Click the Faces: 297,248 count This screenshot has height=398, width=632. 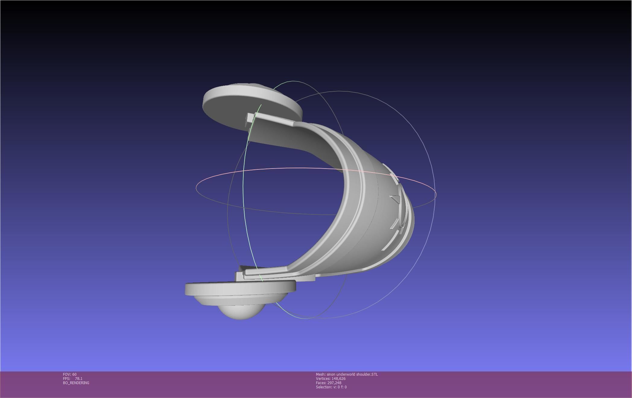(329, 383)
